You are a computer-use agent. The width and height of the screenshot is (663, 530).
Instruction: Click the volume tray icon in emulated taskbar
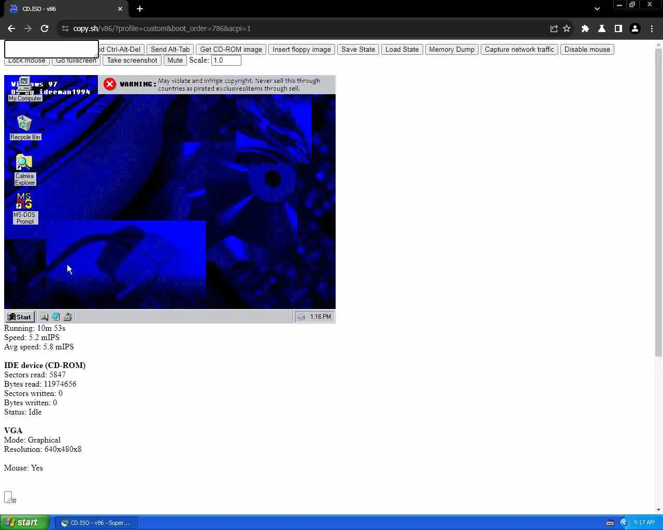[301, 317]
